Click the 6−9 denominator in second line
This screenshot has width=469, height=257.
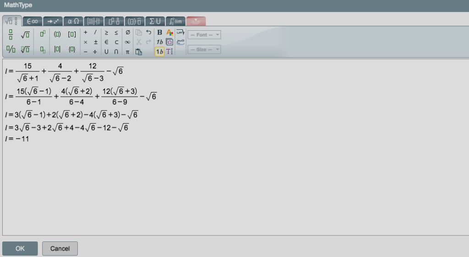click(x=120, y=102)
